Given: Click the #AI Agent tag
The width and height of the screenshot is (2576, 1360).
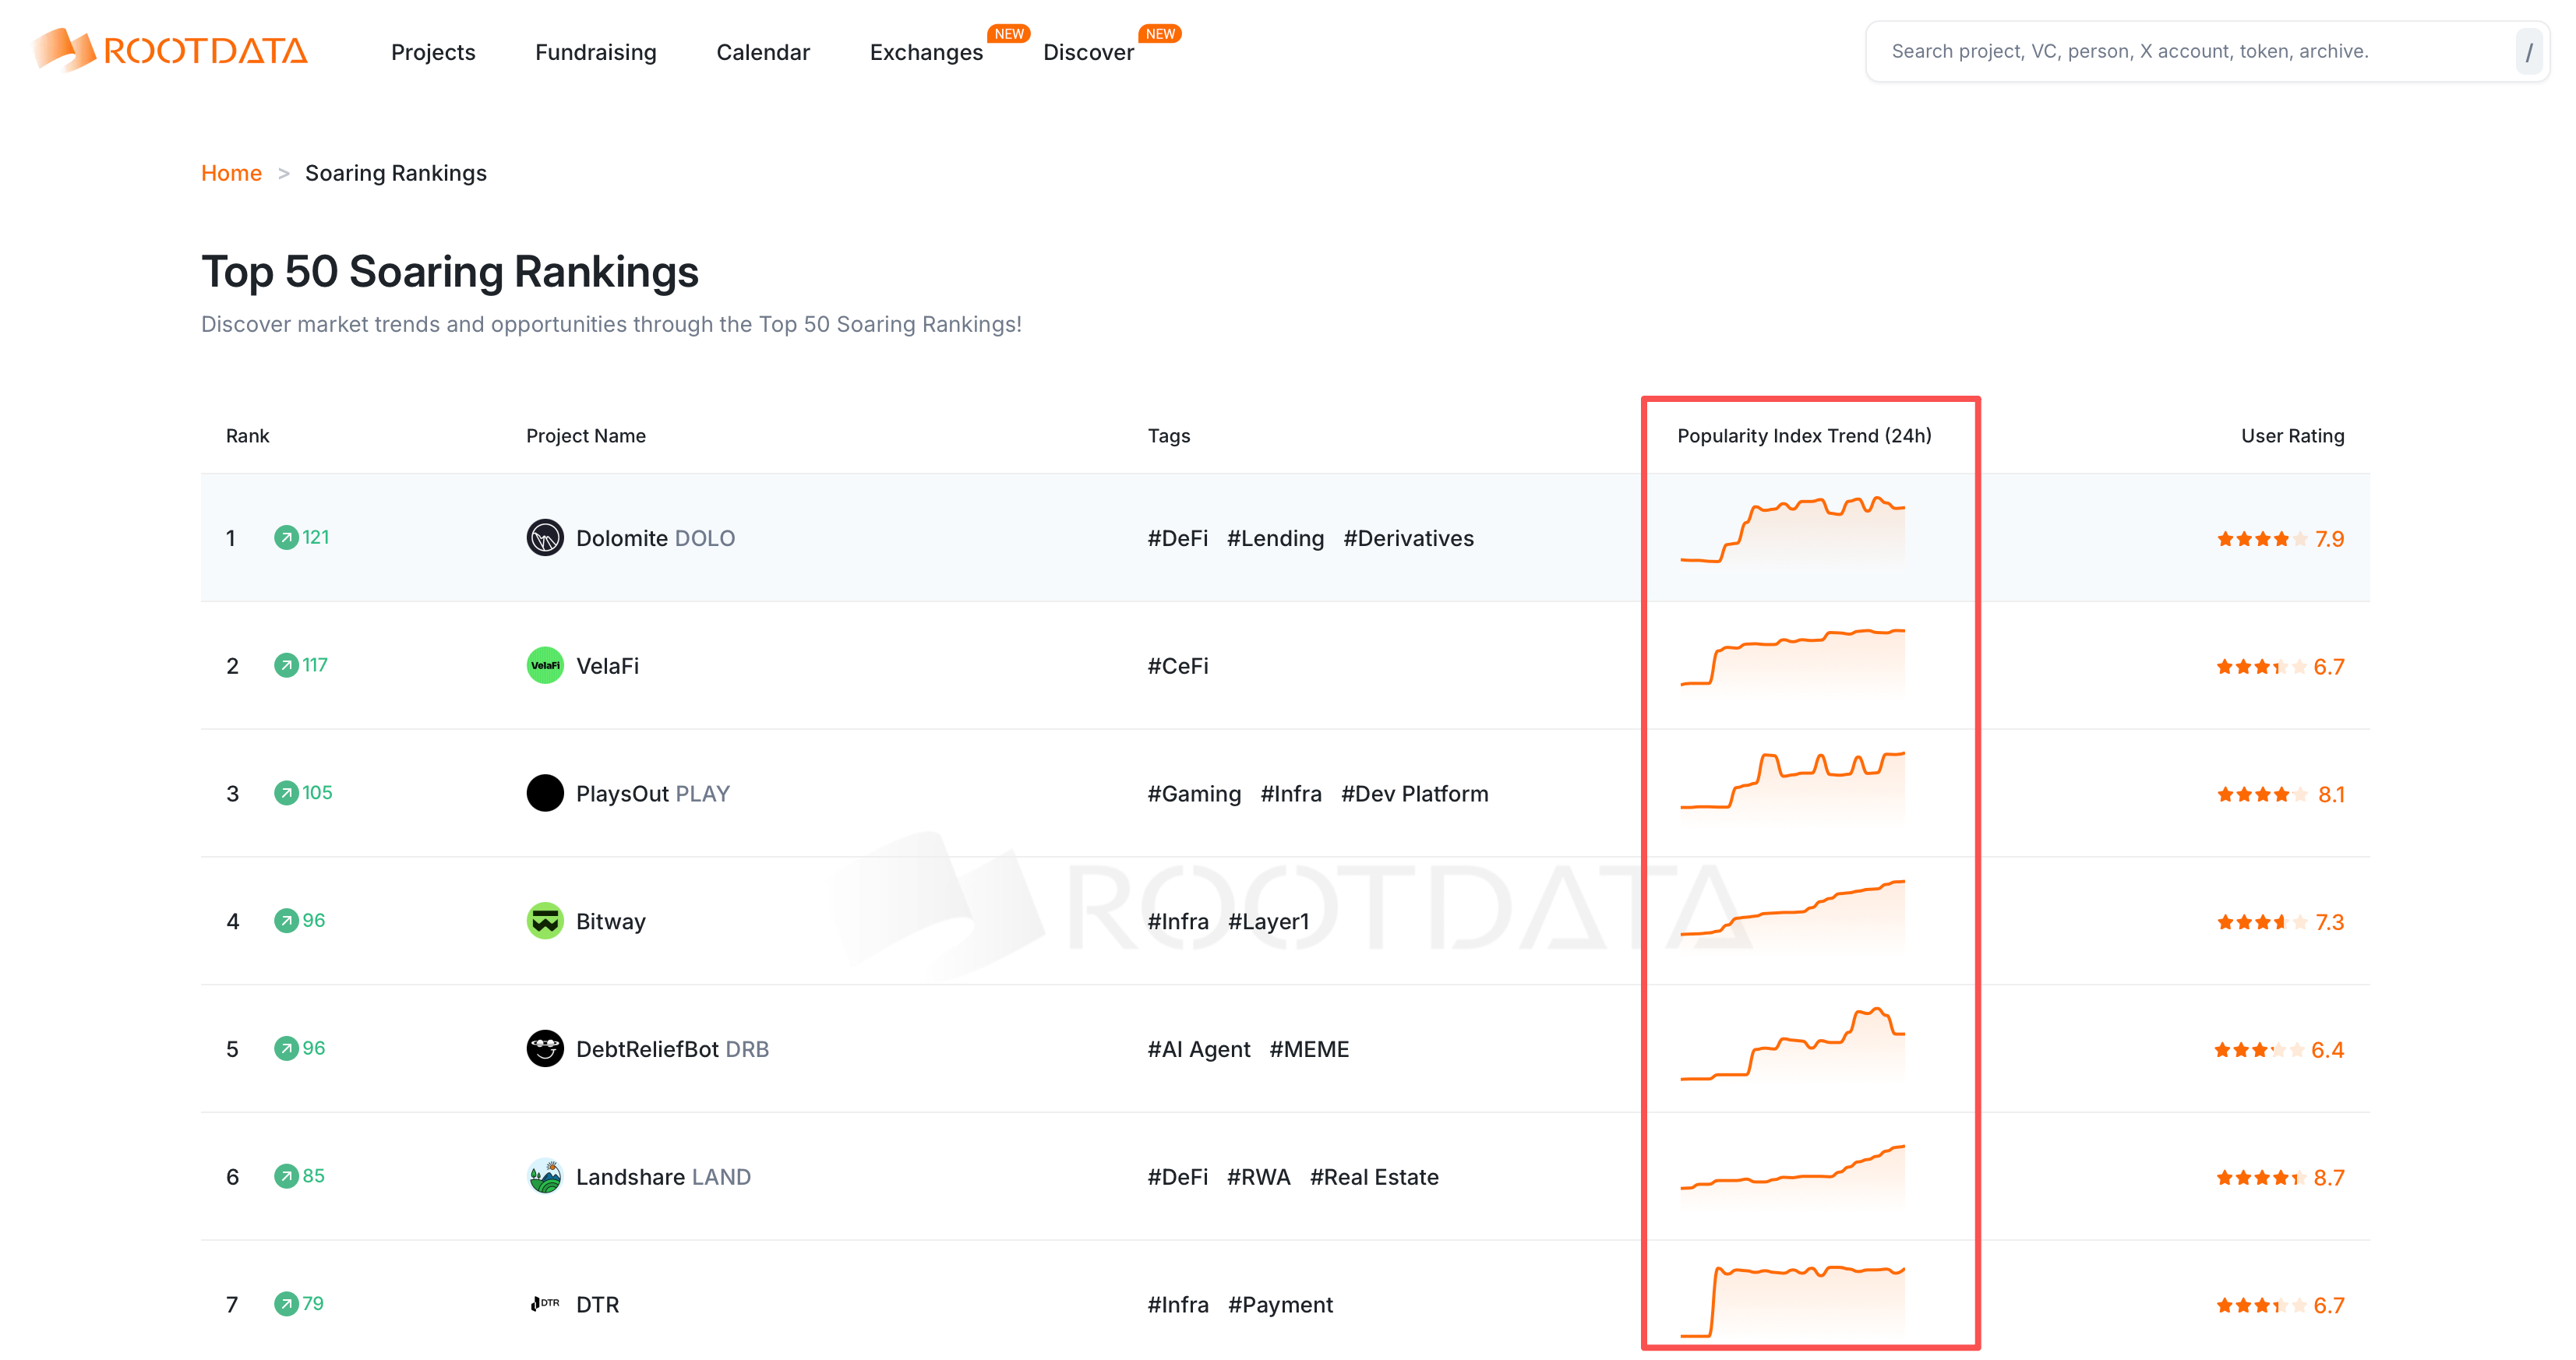Looking at the screenshot, I should tap(1198, 1049).
